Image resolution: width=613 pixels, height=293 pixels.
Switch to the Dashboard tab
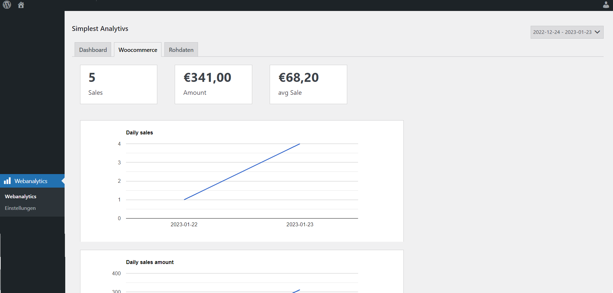(x=93, y=50)
